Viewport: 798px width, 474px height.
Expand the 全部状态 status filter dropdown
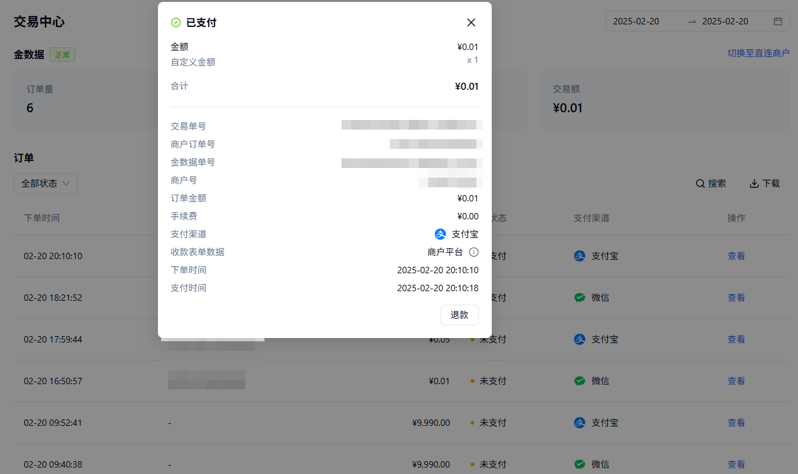(x=46, y=183)
